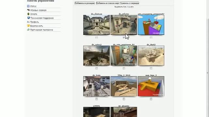Tick the checkbox under de_train map
This screenshot has height=117, width=209.
point(97,99)
